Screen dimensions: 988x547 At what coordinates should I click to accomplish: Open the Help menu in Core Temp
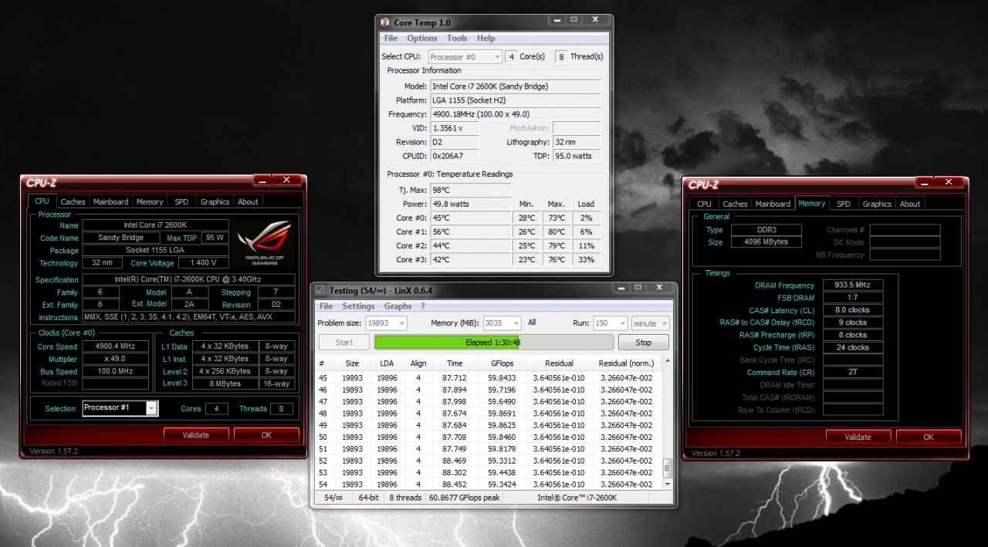click(486, 38)
